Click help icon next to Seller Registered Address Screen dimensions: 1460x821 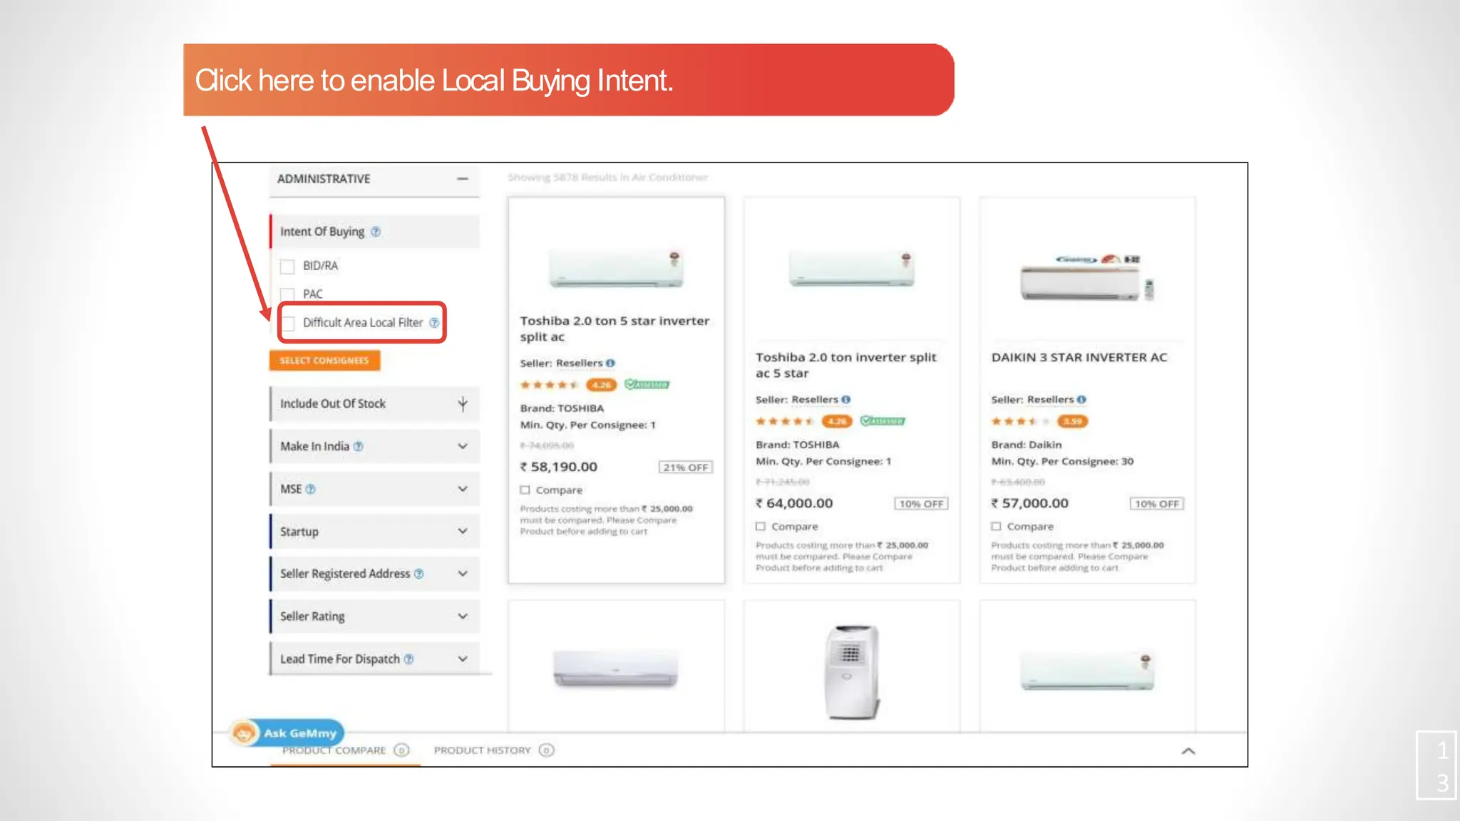coord(419,574)
